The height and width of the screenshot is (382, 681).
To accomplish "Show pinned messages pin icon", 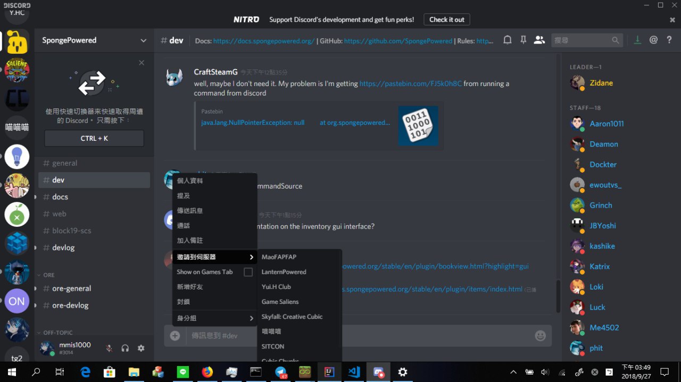I will click(524, 40).
